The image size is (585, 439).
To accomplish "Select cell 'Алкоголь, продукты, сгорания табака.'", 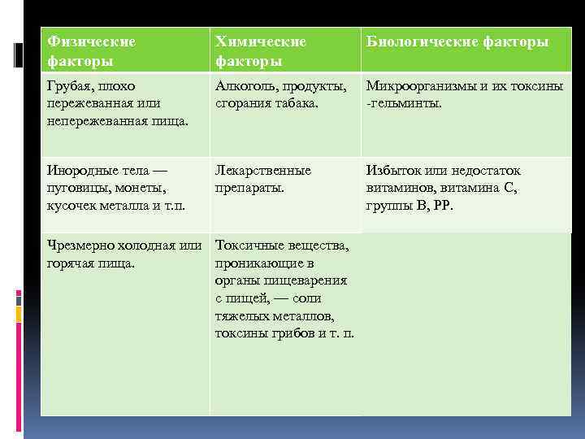I will click(285, 115).
